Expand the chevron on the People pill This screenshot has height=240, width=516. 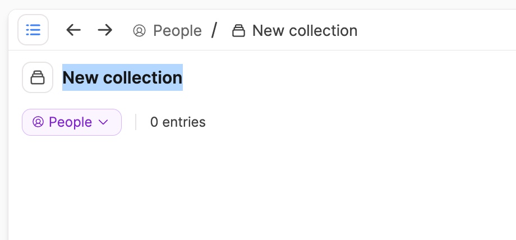[x=103, y=122]
